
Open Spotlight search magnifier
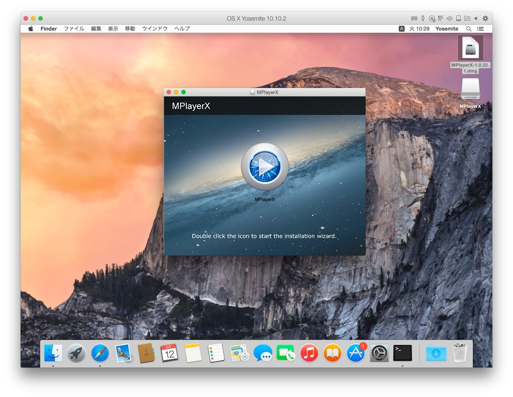coord(469,29)
